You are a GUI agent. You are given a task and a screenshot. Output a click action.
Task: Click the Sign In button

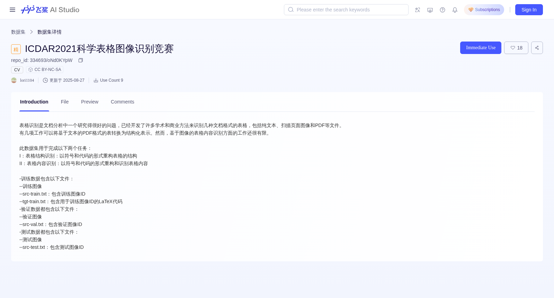[529, 10]
